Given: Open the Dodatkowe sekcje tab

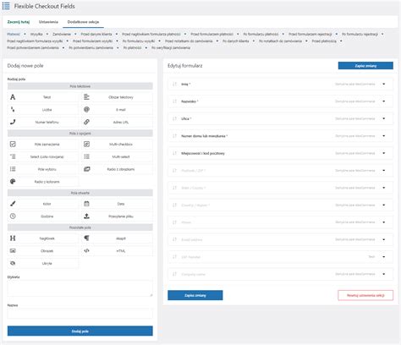Looking at the screenshot, I should 83,22.
